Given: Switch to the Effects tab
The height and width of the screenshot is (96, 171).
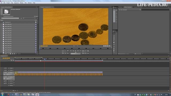Looking at the screenshot, I should pos(121,7).
